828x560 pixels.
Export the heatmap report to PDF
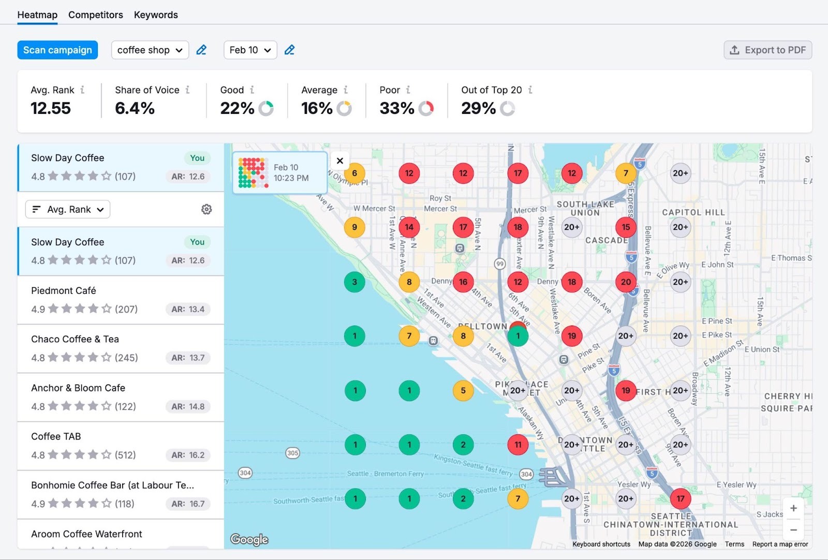pos(767,50)
